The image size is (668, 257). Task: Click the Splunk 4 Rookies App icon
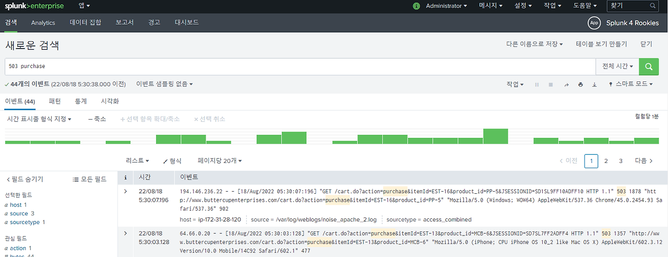[594, 23]
